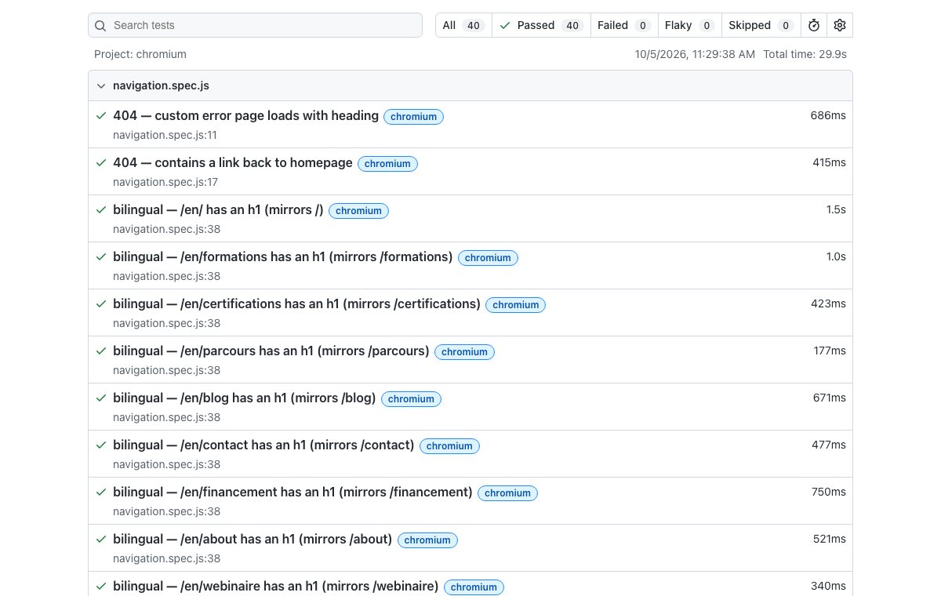Viewport: 941px width, 596px height.
Task: Click chromium tag on the /en/parcours test
Action: point(464,351)
